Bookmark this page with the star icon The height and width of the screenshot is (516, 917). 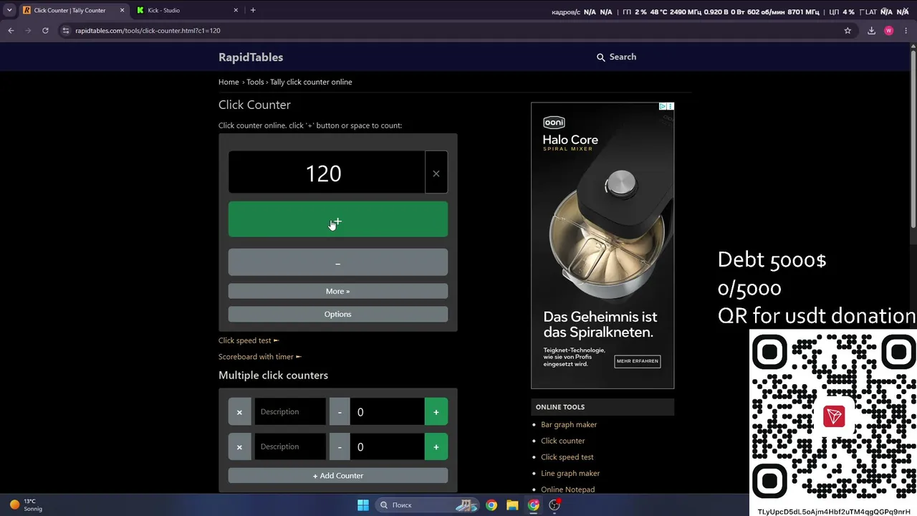pos(848,31)
